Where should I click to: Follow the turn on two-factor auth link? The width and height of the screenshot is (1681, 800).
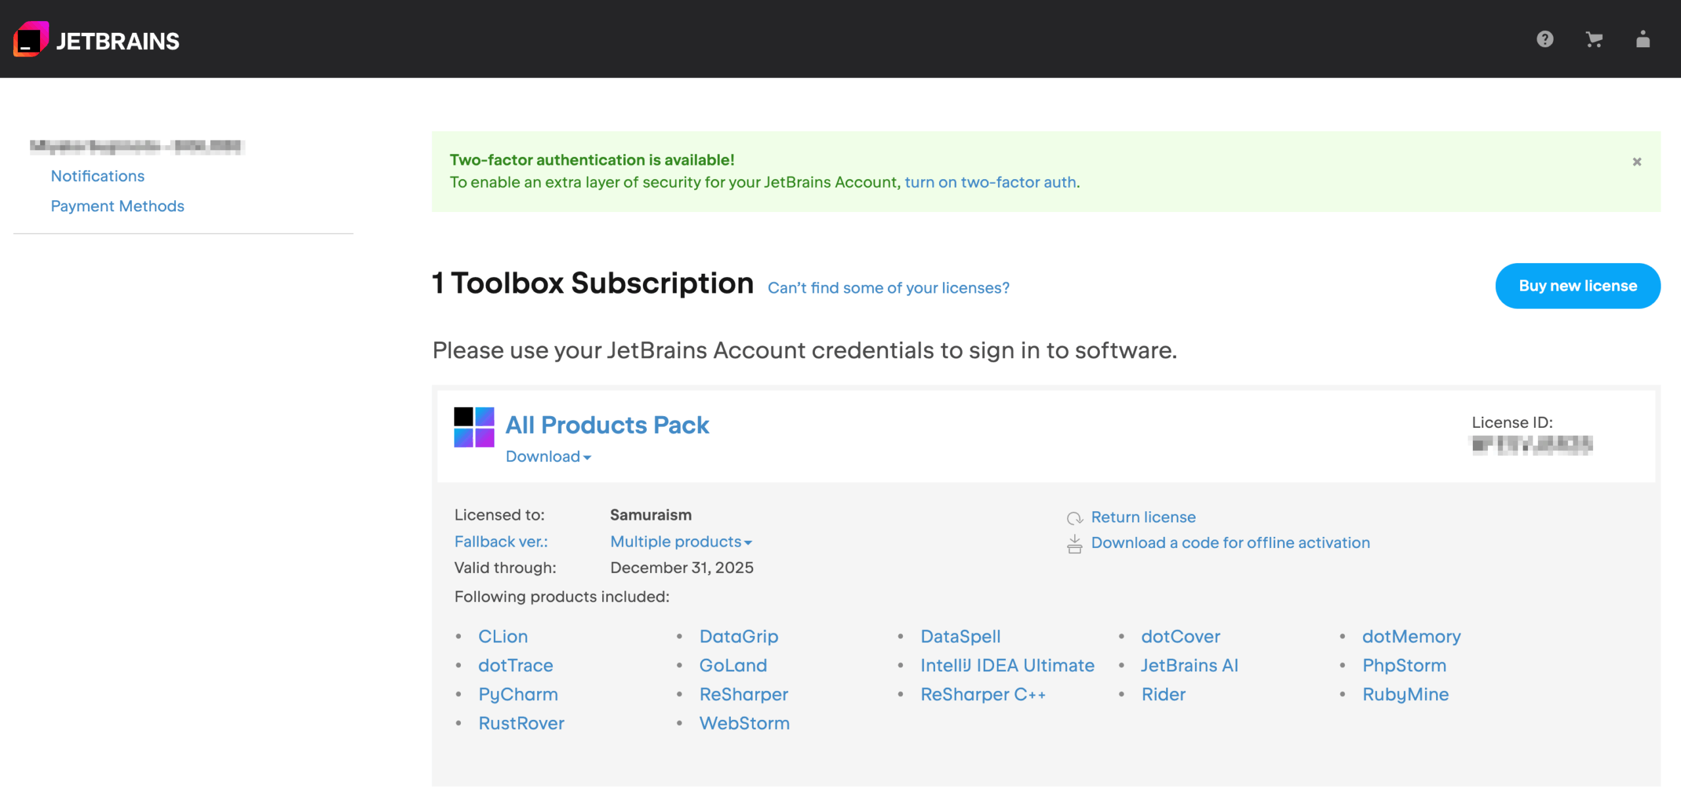pos(991,182)
